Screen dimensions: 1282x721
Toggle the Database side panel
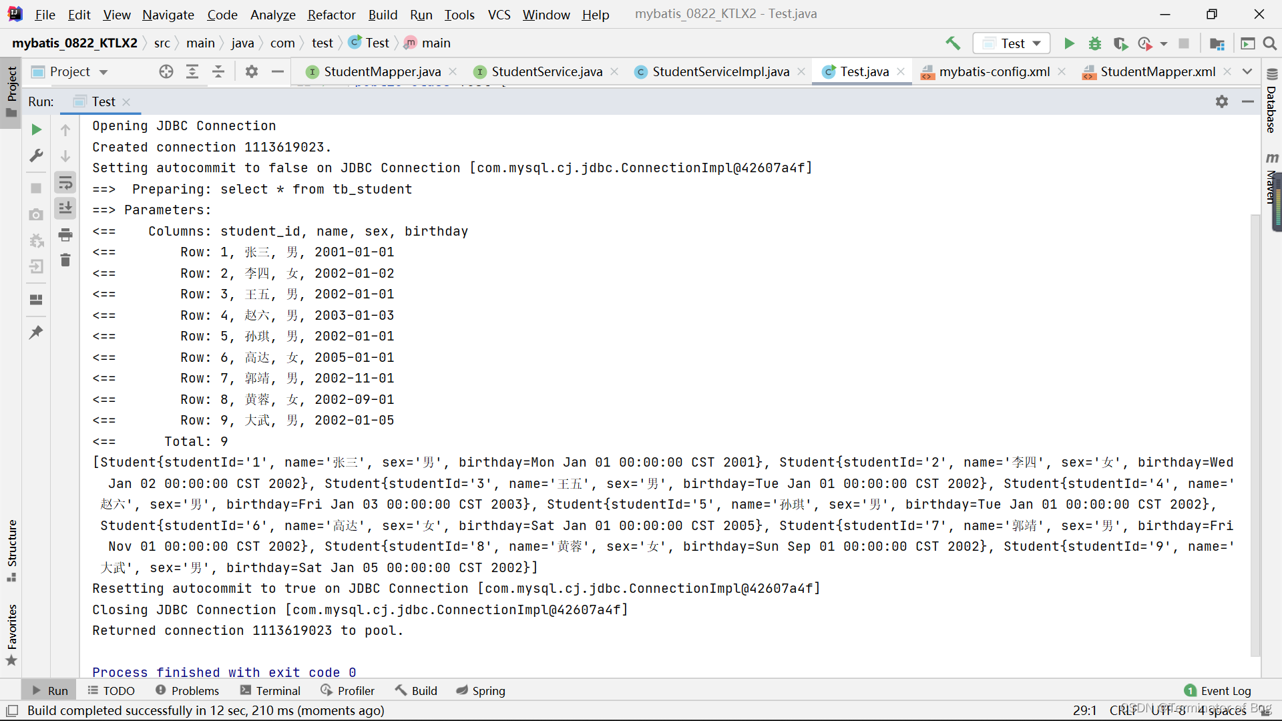[x=1271, y=101]
